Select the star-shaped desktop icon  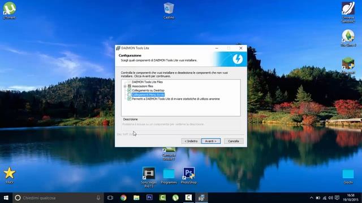(x=9, y=175)
